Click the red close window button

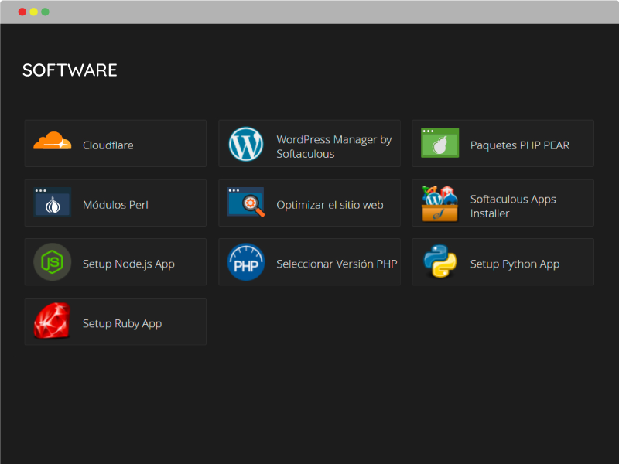click(x=22, y=12)
